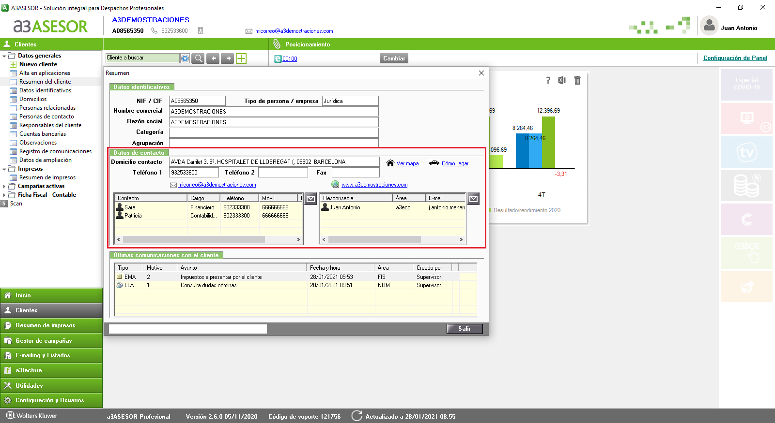Open the handshake tile

746,286
